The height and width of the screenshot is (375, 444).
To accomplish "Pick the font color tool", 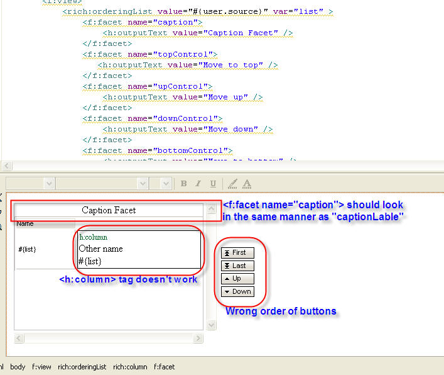I will point(247,184).
